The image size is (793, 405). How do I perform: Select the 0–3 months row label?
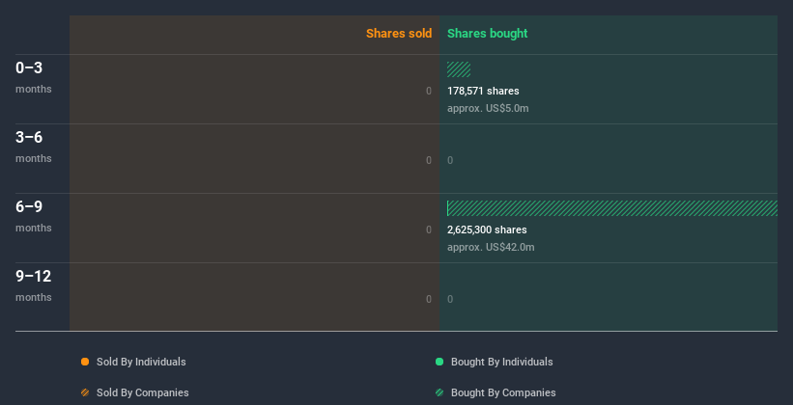click(x=34, y=77)
